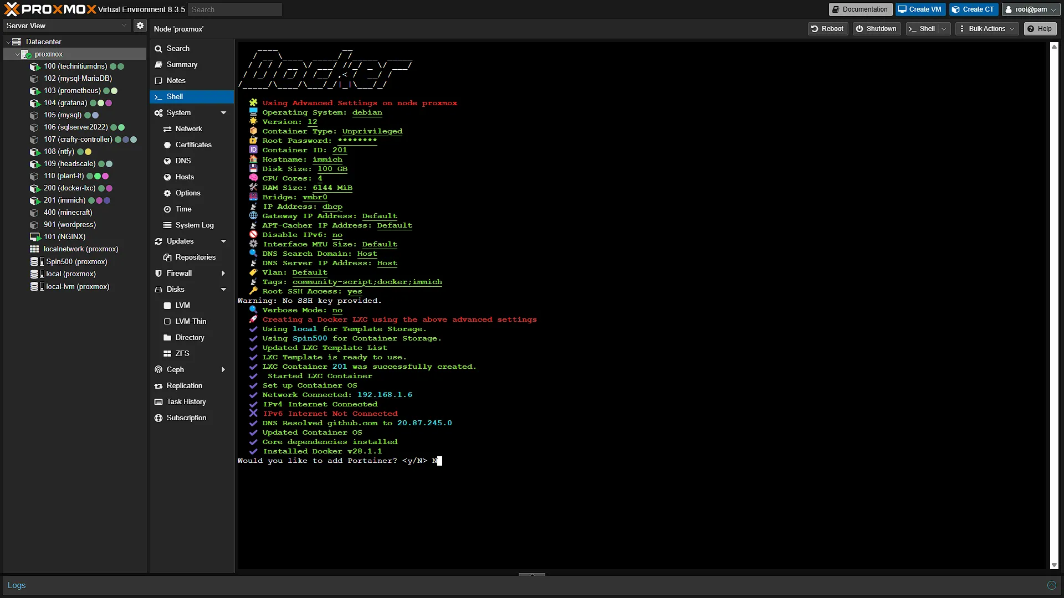The width and height of the screenshot is (1064, 598).
Task: Click the Network icon in System section
Action: (167, 129)
